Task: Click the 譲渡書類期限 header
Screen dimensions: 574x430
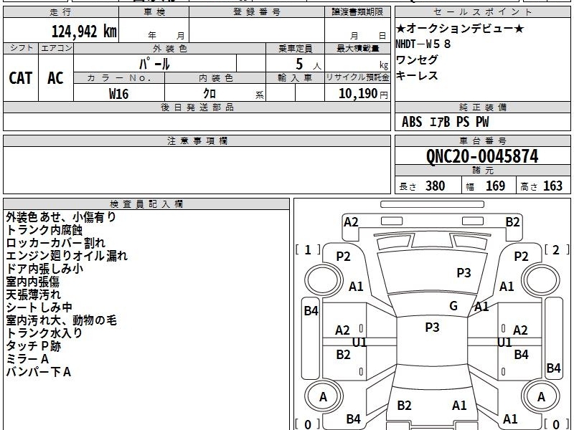Action: (x=357, y=12)
